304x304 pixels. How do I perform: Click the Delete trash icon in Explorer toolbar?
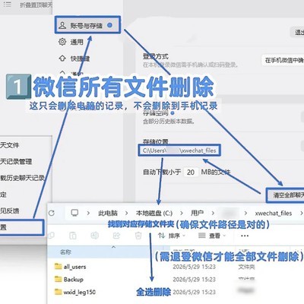(x=138, y=236)
